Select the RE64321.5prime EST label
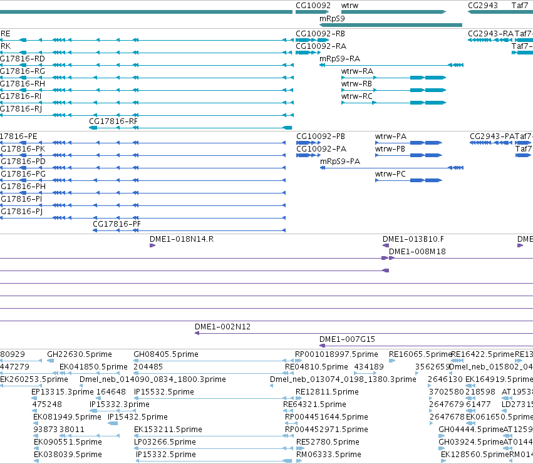This screenshot has width=533, height=464. point(314,405)
